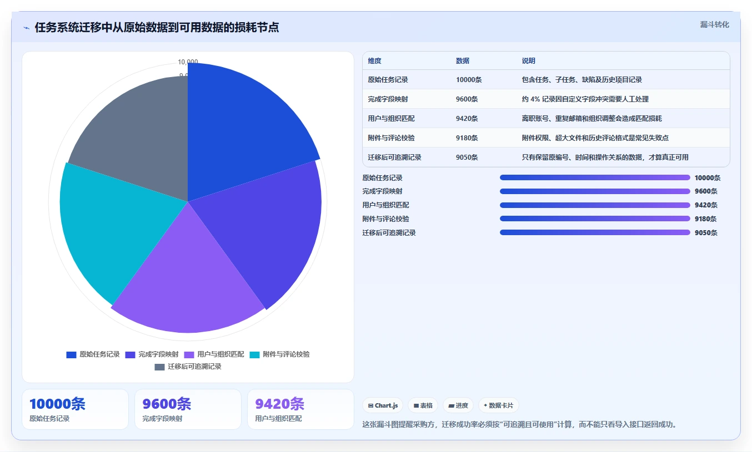The height and width of the screenshot is (452, 752).
Task: Click the 维度 column header
Action: click(x=374, y=61)
